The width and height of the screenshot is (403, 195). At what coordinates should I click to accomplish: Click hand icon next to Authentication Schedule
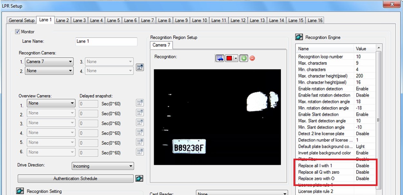[x=139, y=179]
